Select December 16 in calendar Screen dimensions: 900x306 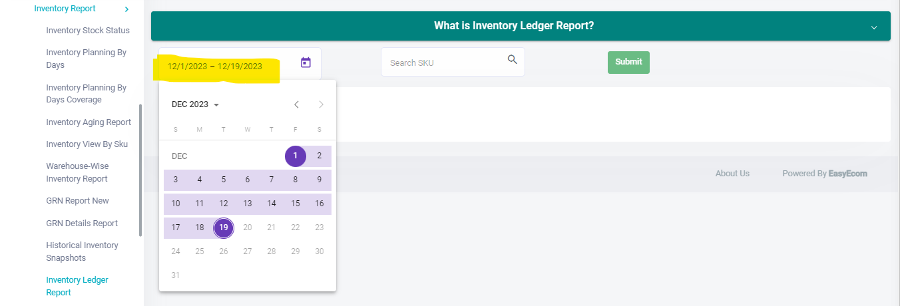pyautogui.click(x=320, y=204)
